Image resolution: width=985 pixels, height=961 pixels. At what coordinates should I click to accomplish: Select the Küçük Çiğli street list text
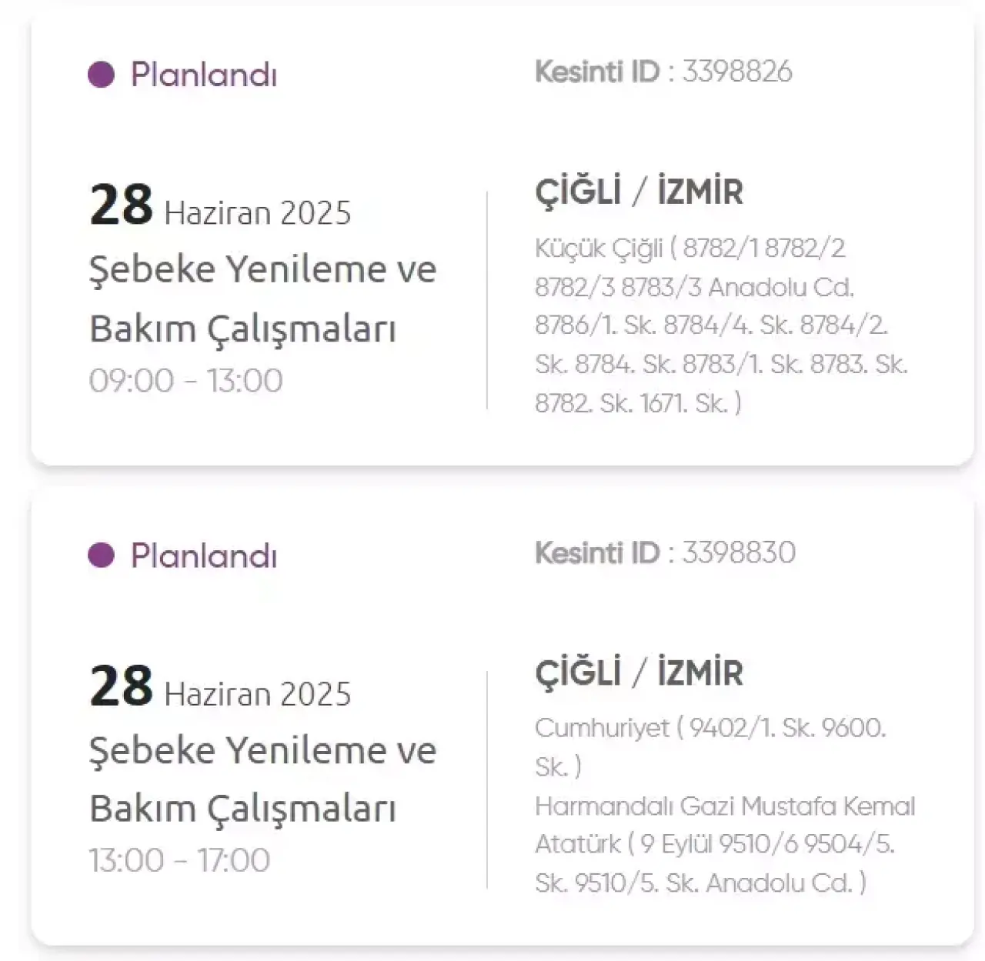pos(721,325)
